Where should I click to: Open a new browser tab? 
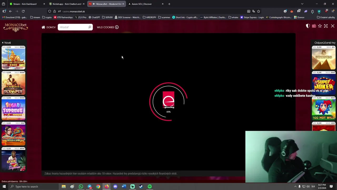click(169, 4)
